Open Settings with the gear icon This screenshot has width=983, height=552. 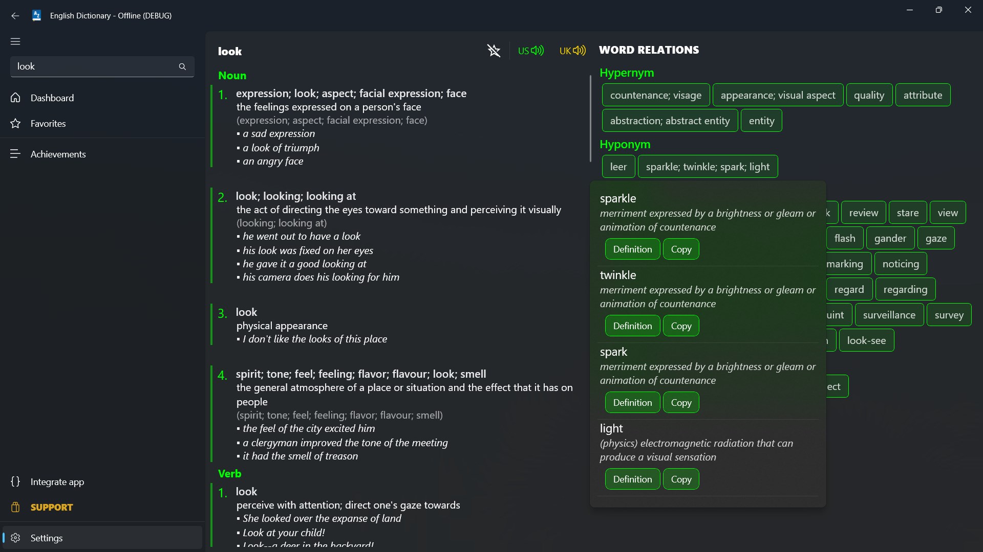(x=46, y=538)
